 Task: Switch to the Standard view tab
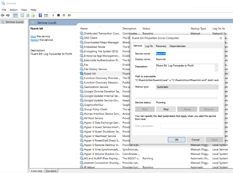51,171
